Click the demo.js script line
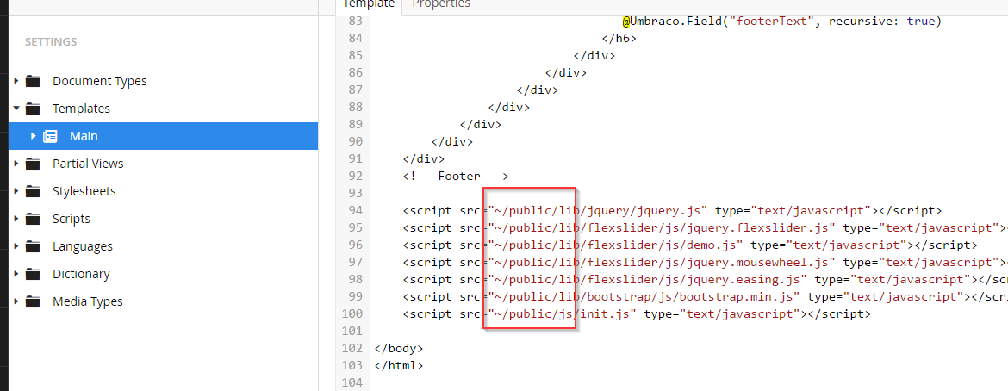Image resolution: width=1008 pixels, height=391 pixels. (690, 245)
